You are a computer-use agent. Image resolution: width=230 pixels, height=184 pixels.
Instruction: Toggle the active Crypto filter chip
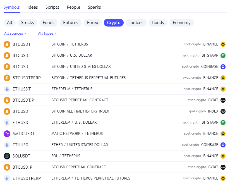(114, 23)
